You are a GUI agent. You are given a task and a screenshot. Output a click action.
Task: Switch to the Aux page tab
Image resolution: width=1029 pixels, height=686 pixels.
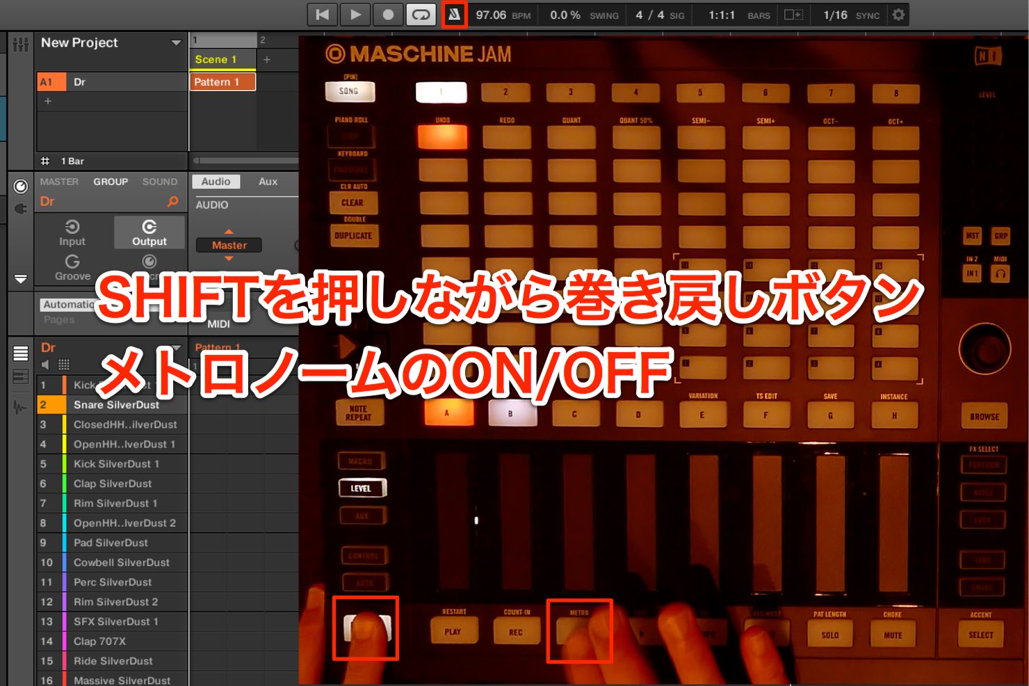click(x=268, y=182)
